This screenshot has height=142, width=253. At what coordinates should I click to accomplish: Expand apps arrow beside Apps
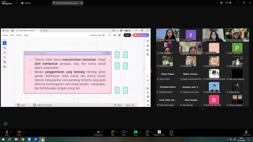[151, 132]
